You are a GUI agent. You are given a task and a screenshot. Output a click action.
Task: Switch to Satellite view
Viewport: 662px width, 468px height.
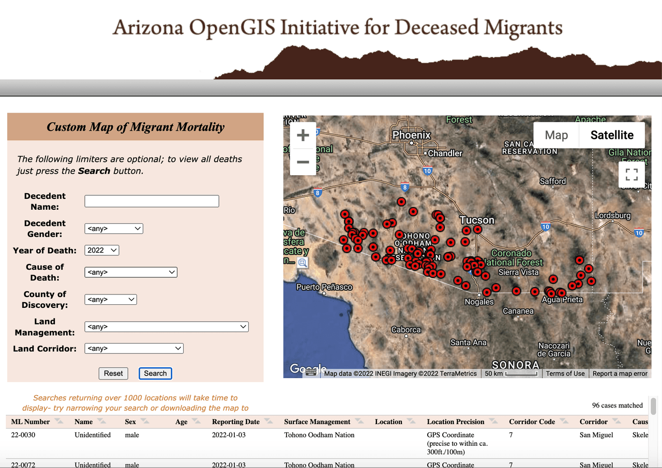tap(612, 135)
